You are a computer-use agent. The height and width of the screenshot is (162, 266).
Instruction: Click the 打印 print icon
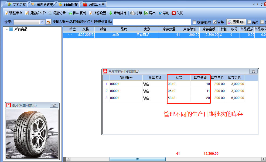pyautogui.click(x=136, y=13)
